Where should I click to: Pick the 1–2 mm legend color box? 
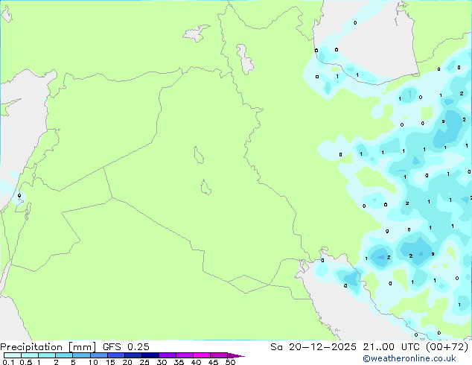(x=47, y=355)
